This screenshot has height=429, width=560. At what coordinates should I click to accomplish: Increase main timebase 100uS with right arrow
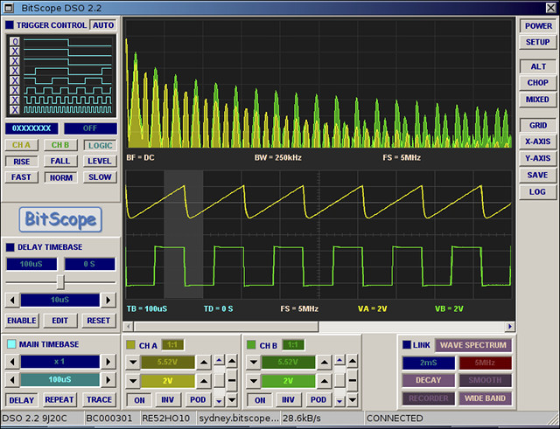tap(108, 379)
